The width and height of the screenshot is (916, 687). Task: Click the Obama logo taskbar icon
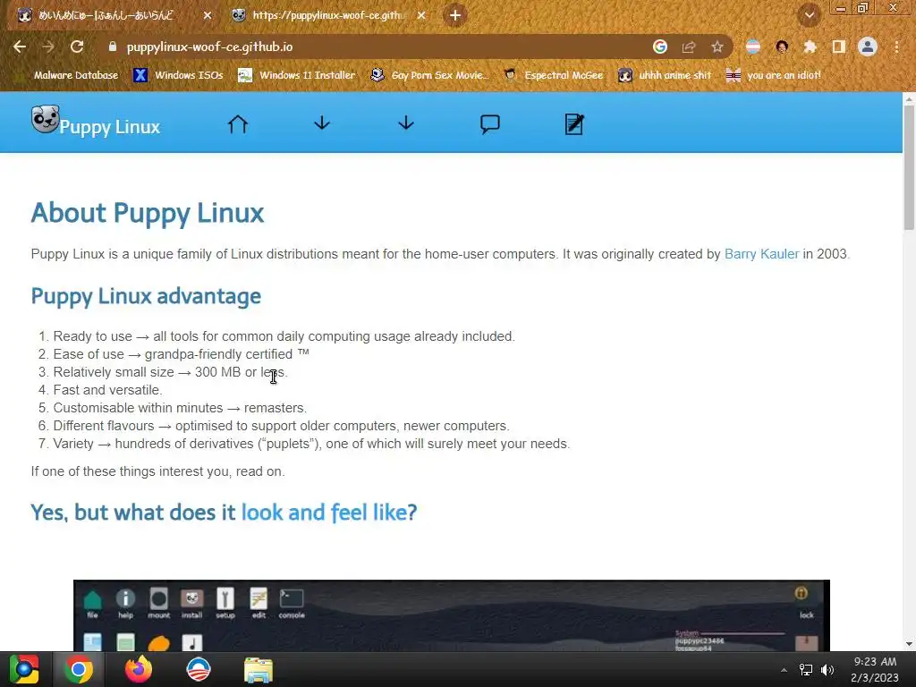pyautogui.click(x=198, y=669)
